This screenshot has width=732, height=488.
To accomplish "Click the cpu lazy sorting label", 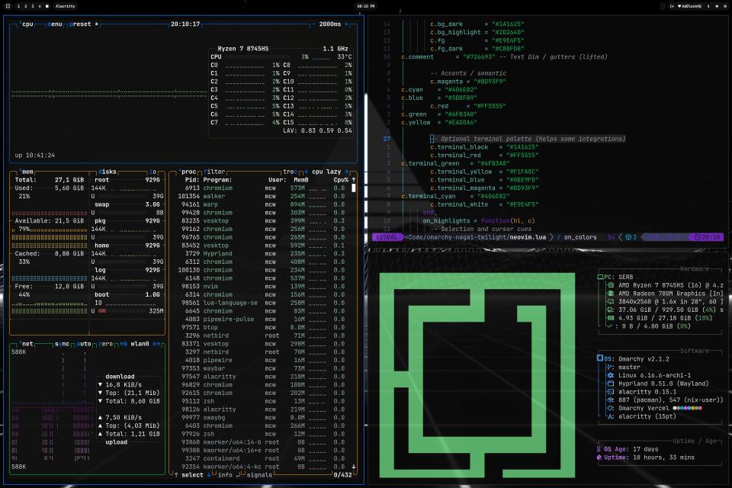I will pyautogui.click(x=326, y=172).
